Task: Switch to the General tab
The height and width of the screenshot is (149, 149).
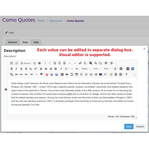Action: tap(12, 42)
